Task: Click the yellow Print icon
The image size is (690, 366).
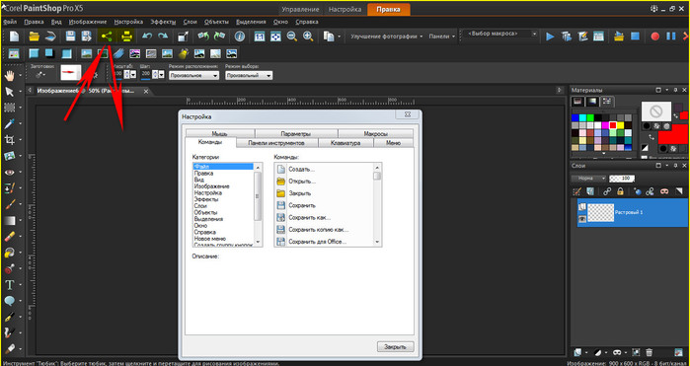Action: point(126,37)
